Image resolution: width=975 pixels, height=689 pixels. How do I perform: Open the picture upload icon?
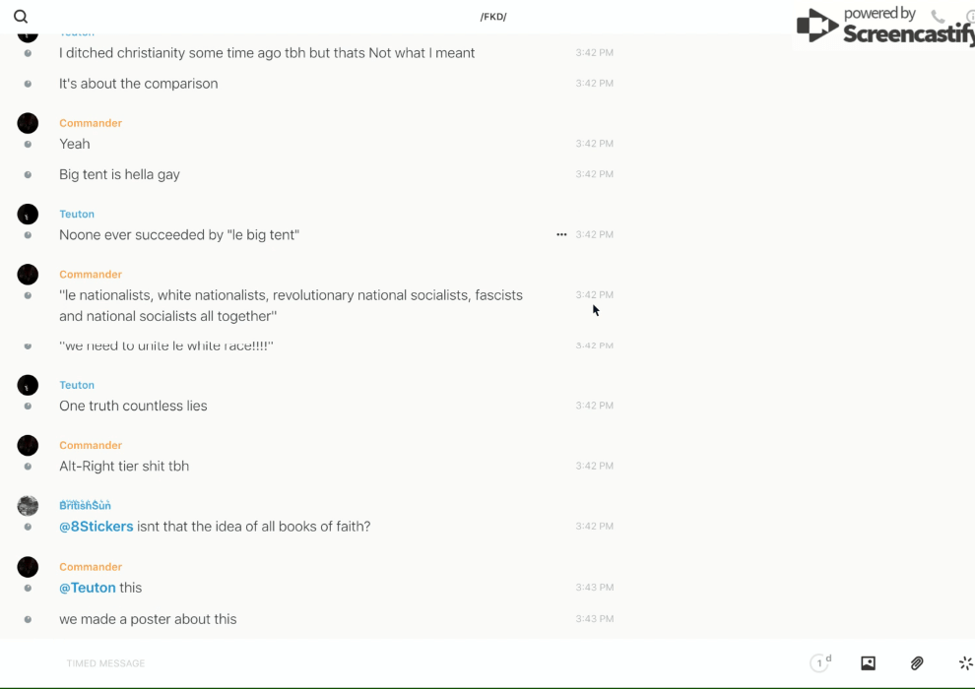(x=868, y=663)
